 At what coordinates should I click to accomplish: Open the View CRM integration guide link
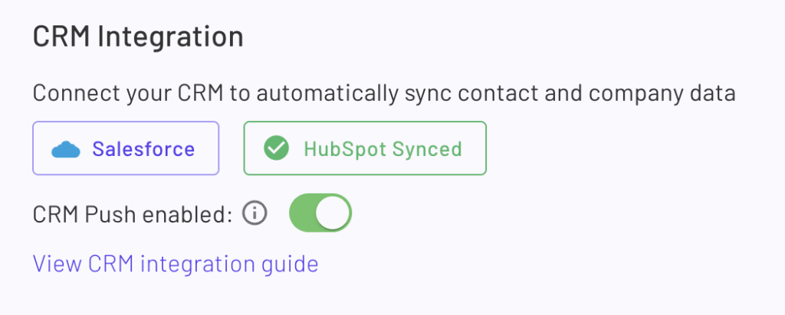176,264
